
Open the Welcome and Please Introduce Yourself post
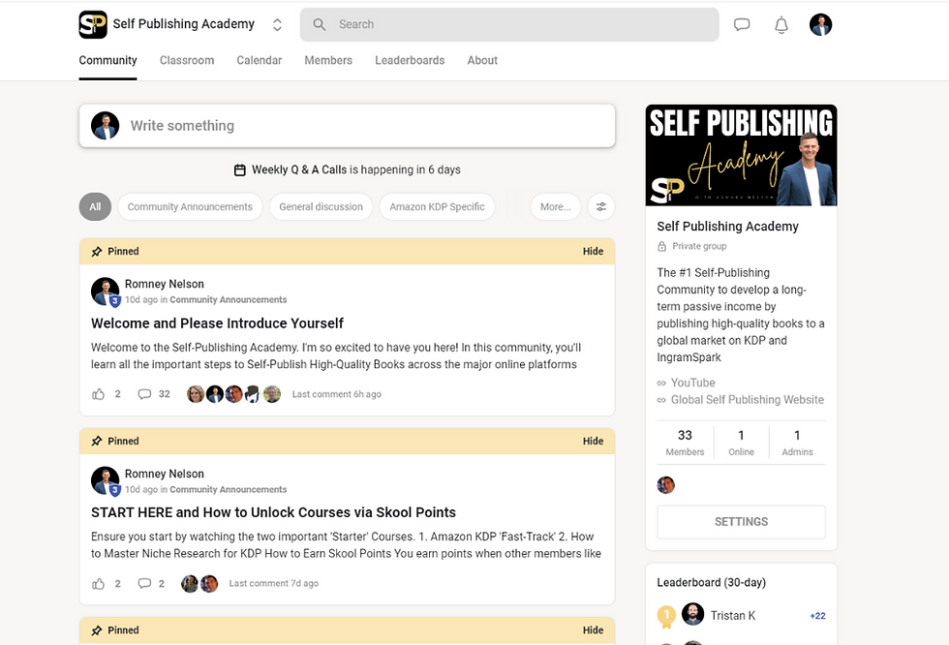pos(217,323)
